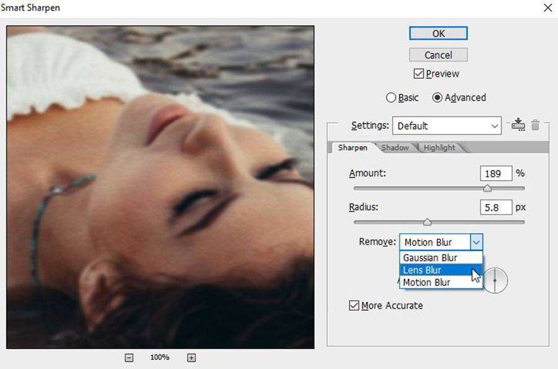Switch to the Sharpen tab
Image resolution: width=558 pixels, height=369 pixels.
coord(352,148)
